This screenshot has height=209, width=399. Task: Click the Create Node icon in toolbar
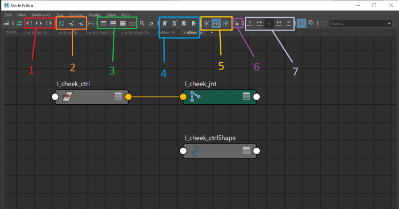[6, 23]
